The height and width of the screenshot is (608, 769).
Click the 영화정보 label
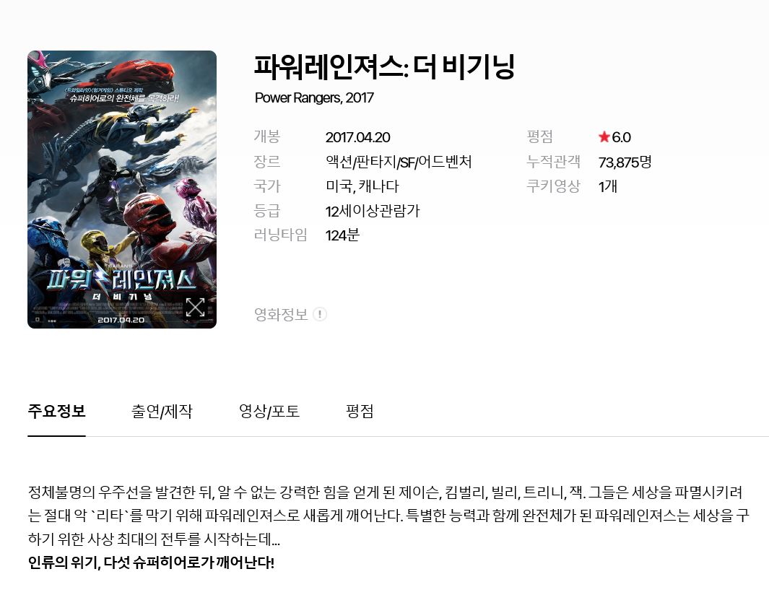click(x=281, y=314)
